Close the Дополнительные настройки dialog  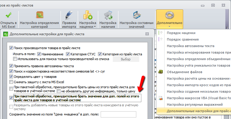147,34
